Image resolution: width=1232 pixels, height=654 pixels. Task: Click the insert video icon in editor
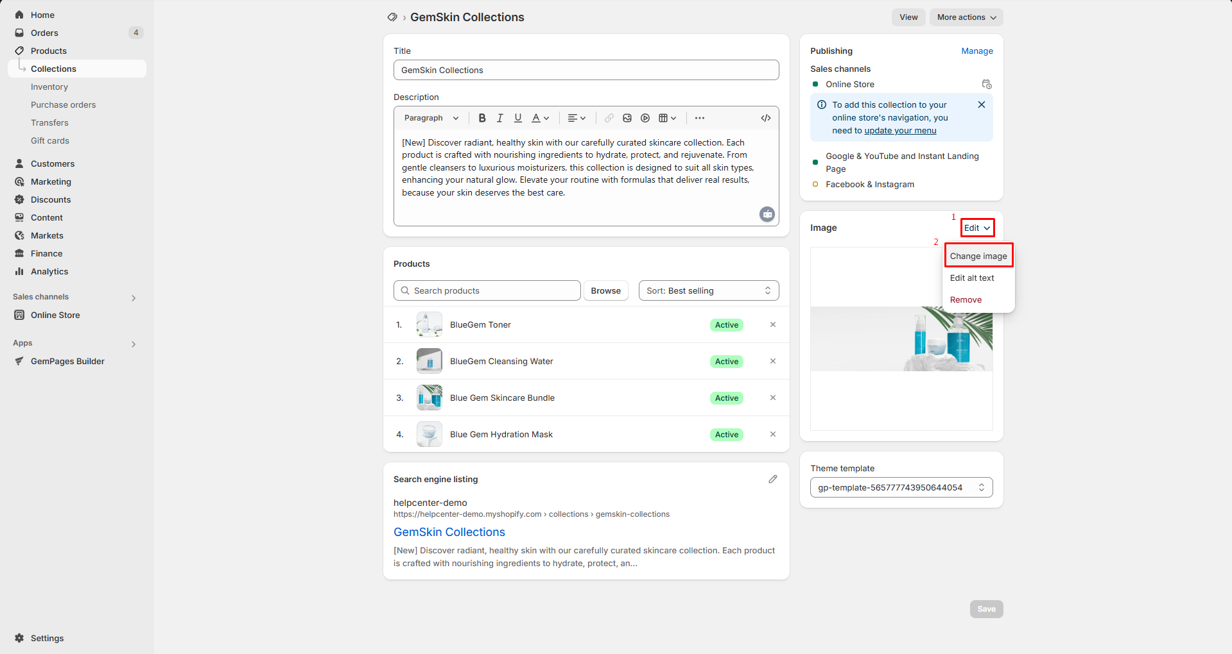point(645,118)
